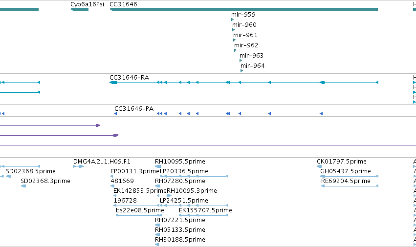
Task: Click the CG31646-PA protein feature line
Action: pos(219,114)
